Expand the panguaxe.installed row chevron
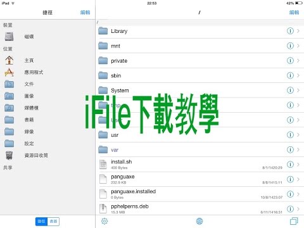304x228 pixels. (298, 194)
